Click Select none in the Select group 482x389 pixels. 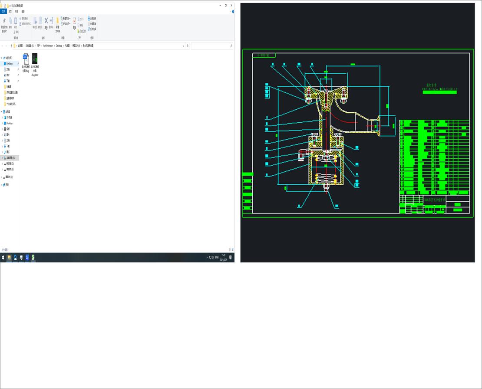92,24
